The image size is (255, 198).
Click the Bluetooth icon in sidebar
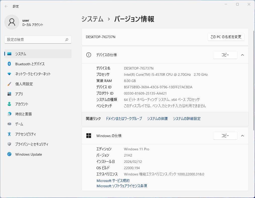(x=9, y=64)
